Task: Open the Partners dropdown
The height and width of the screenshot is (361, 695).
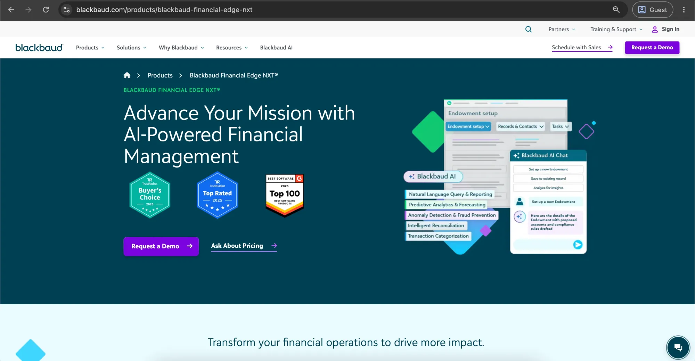Action: point(562,29)
